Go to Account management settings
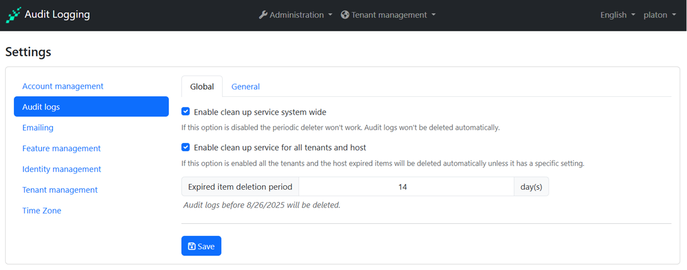Viewport: 687px width, 270px height. point(63,86)
